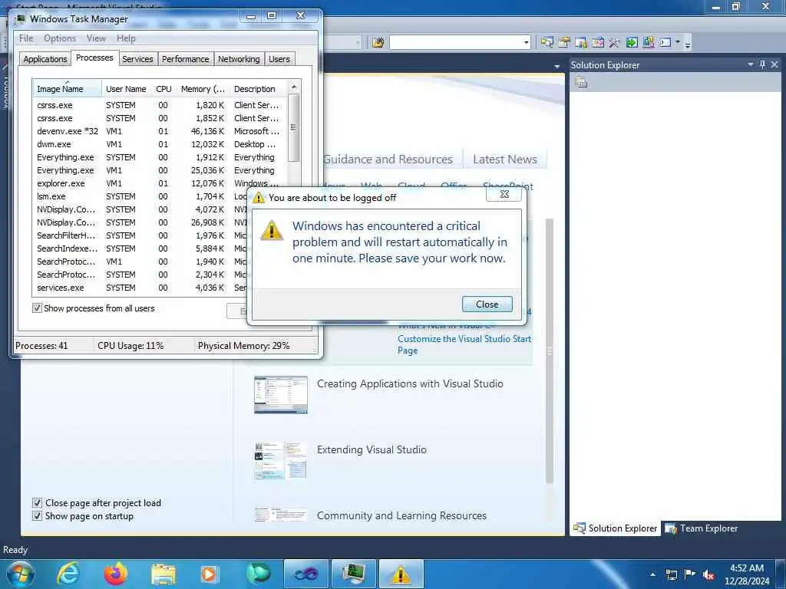This screenshot has width=786, height=589.
Task: Open Windows Explorer folder icon in taskbar
Action: click(163, 574)
